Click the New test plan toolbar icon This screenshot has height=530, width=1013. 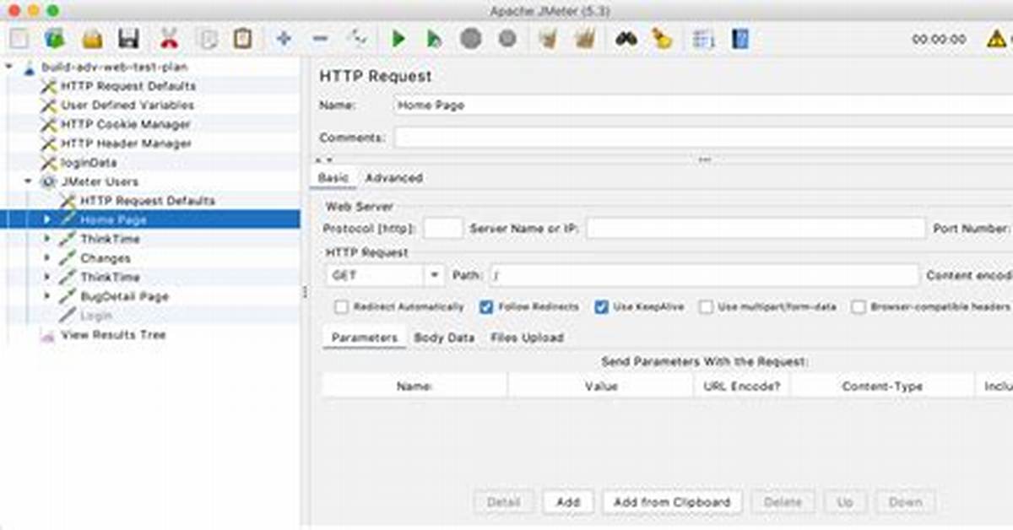tap(20, 38)
